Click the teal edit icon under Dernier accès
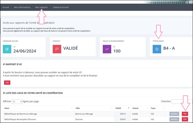Image resolution: width=193 pixels, height=123 pixels. (x=7, y=49)
